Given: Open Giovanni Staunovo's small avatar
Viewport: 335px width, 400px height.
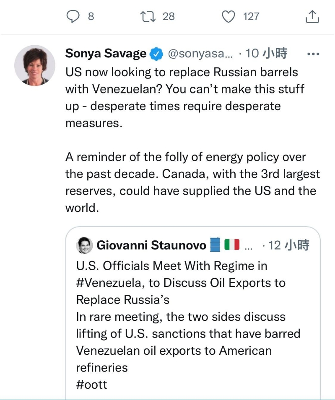Looking at the screenshot, I should 84,245.
